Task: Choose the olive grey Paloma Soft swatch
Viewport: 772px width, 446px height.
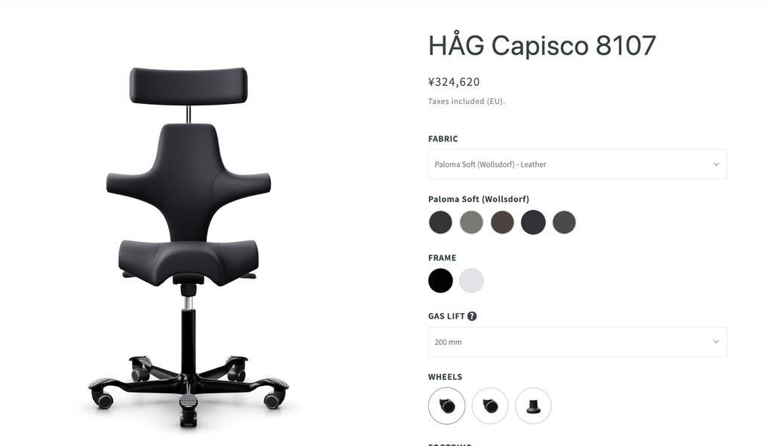Action: click(471, 222)
